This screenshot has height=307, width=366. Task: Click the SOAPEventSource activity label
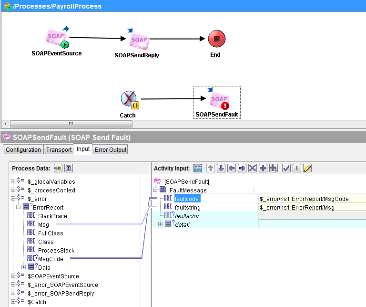[57, 53]
